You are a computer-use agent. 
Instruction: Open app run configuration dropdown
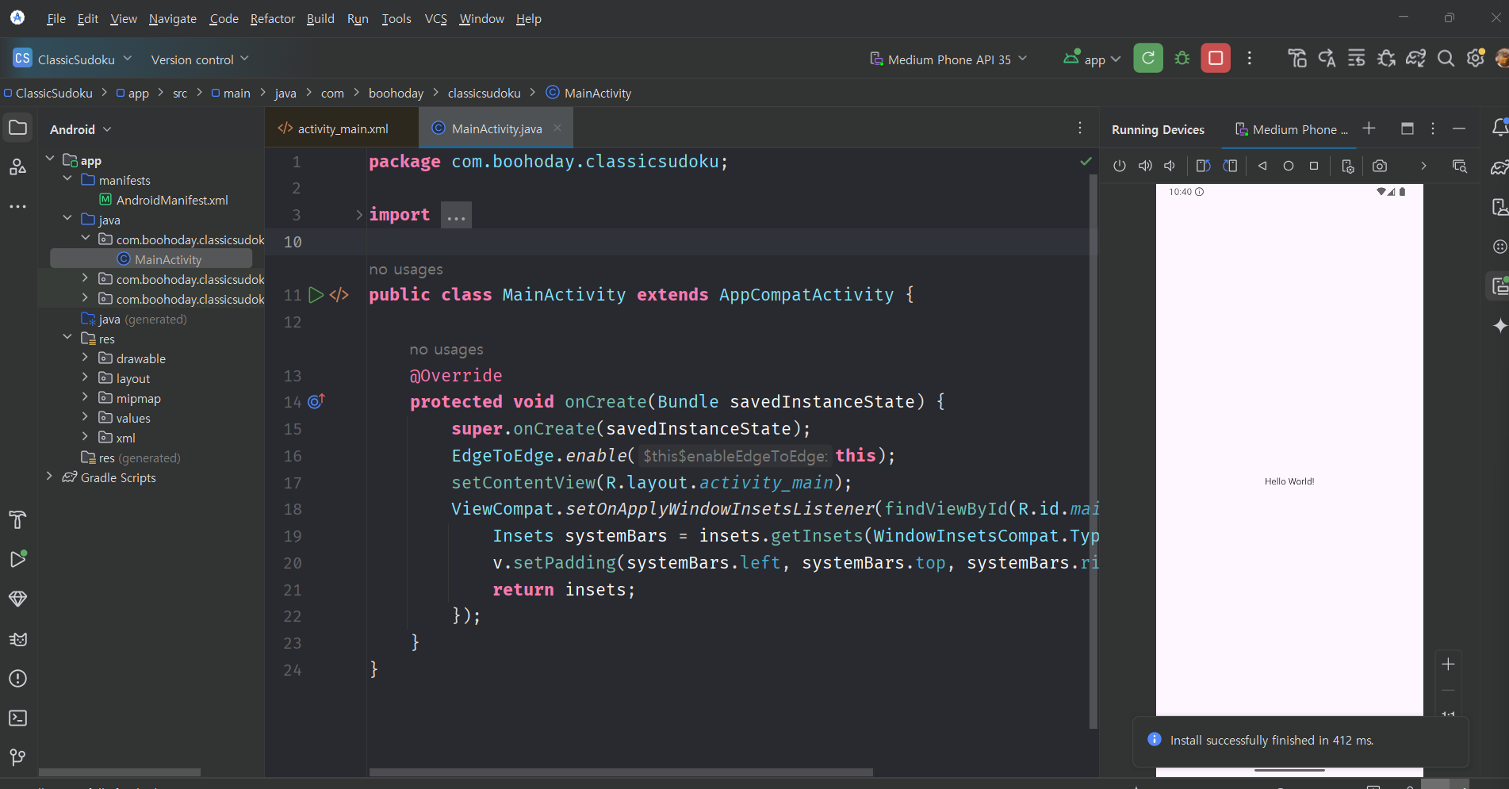tap(1092, 59)
